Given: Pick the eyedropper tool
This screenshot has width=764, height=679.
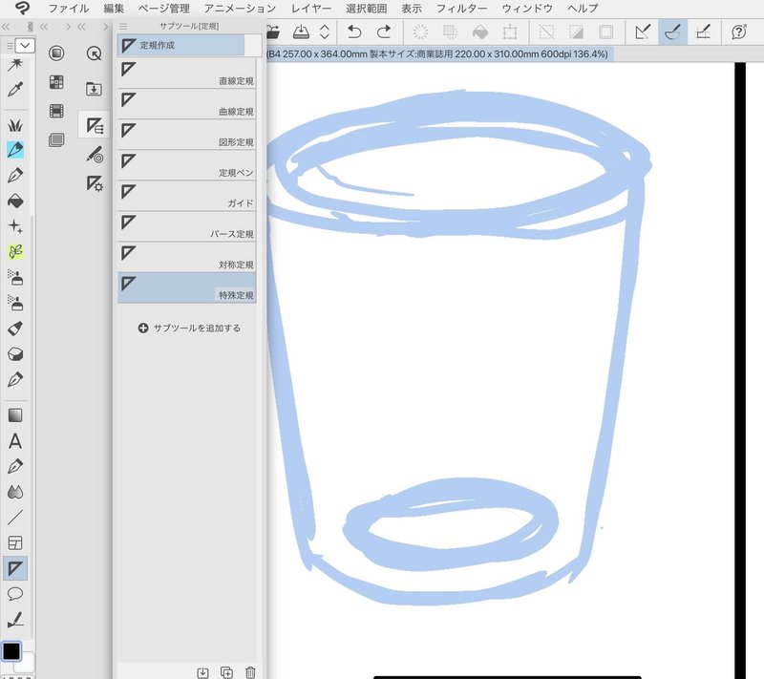Looking at the screenshot, I should pos(15,90).
